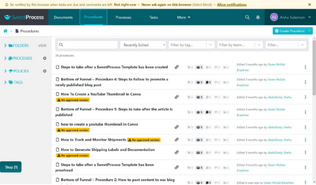Click VIEW next to Folders
Screen dimensions: 316x185
(x=42, y=46)
